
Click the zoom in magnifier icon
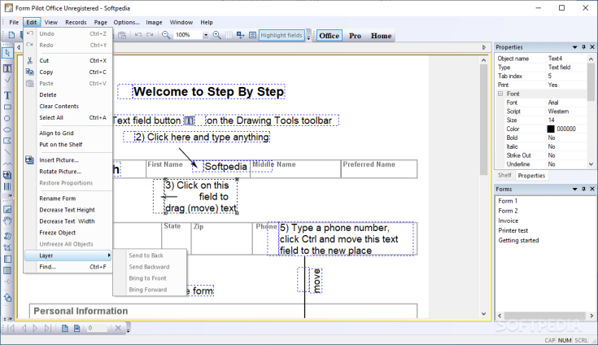[x=216, y=35]
